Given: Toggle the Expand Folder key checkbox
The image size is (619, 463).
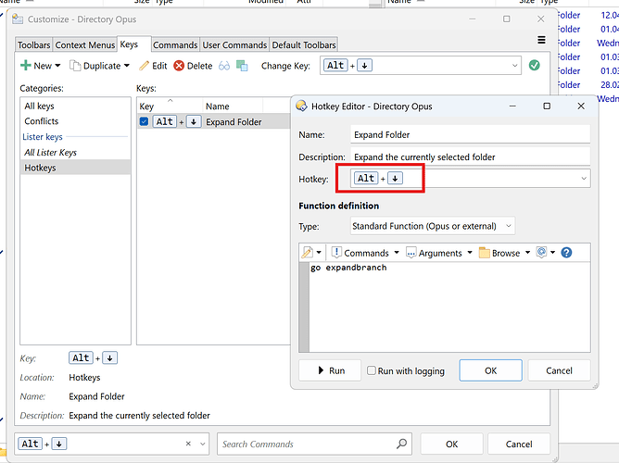Looking at the screenshot, I should coord(144,121).
